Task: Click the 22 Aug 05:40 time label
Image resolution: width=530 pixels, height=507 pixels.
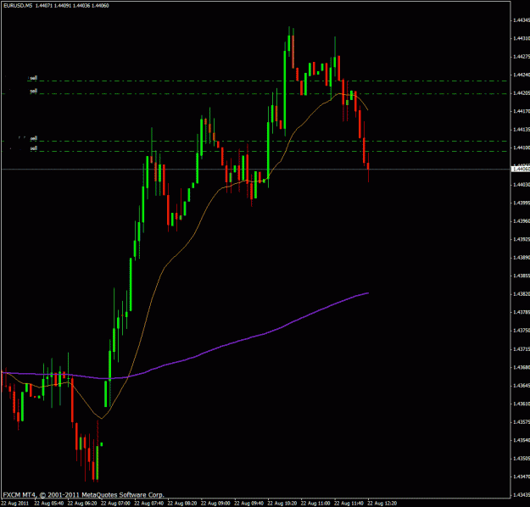Action: click(49, 504)
